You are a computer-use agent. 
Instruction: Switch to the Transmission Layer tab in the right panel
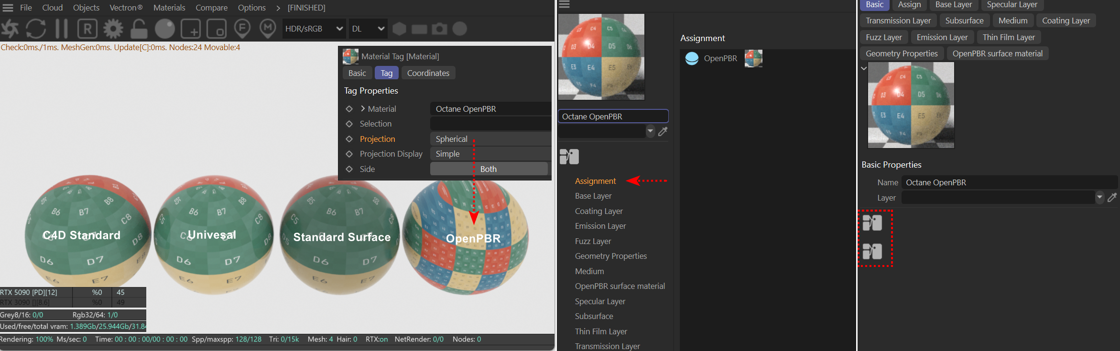(x=898, y=21)
